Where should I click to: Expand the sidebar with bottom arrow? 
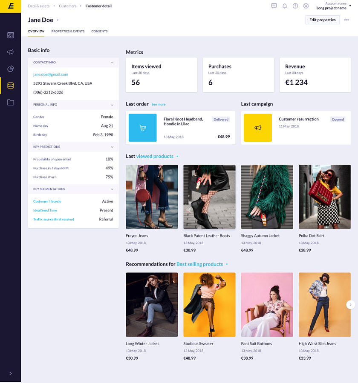coord(11,373)
